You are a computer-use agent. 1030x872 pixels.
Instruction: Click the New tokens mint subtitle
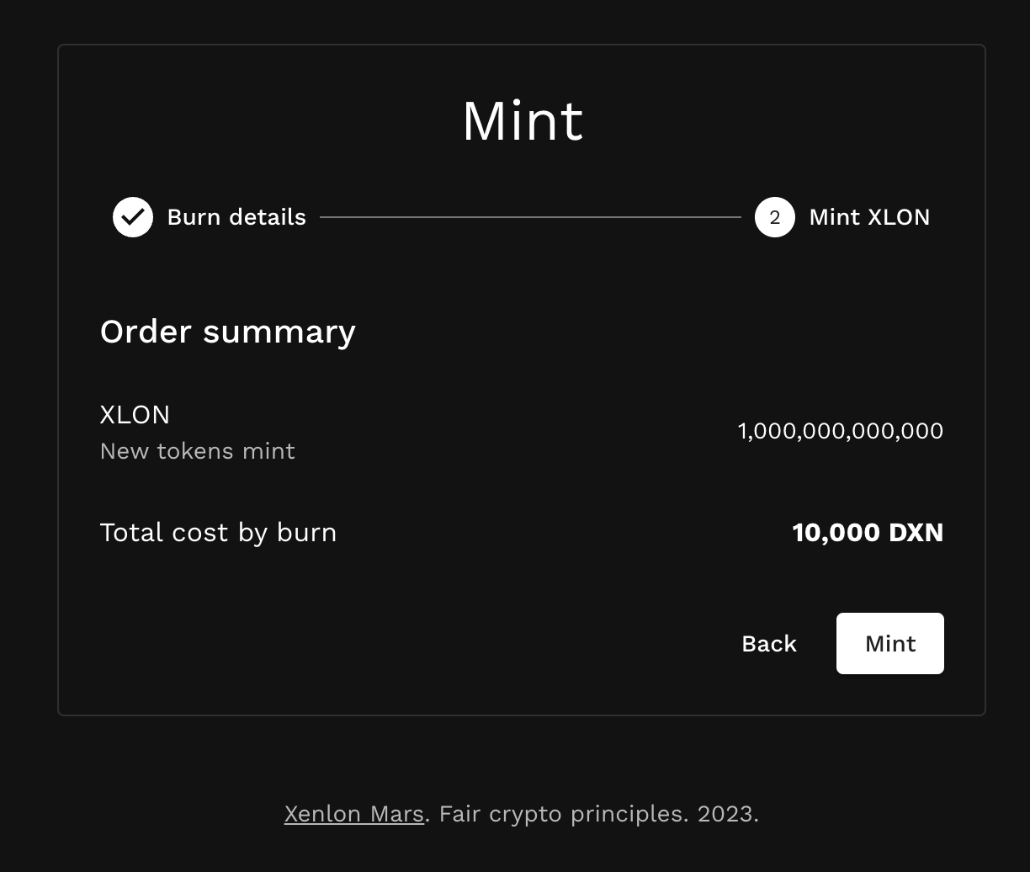tap(197, 451)
